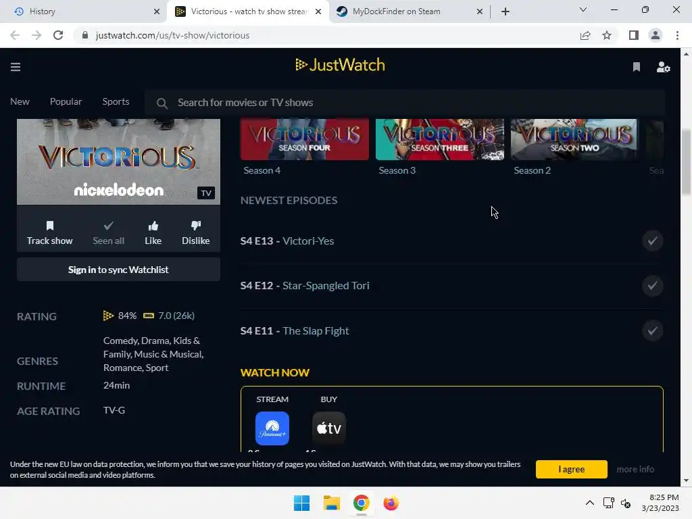692x519 pixels.
Task: Click the I agree button
Action: (x=572, y=469)
